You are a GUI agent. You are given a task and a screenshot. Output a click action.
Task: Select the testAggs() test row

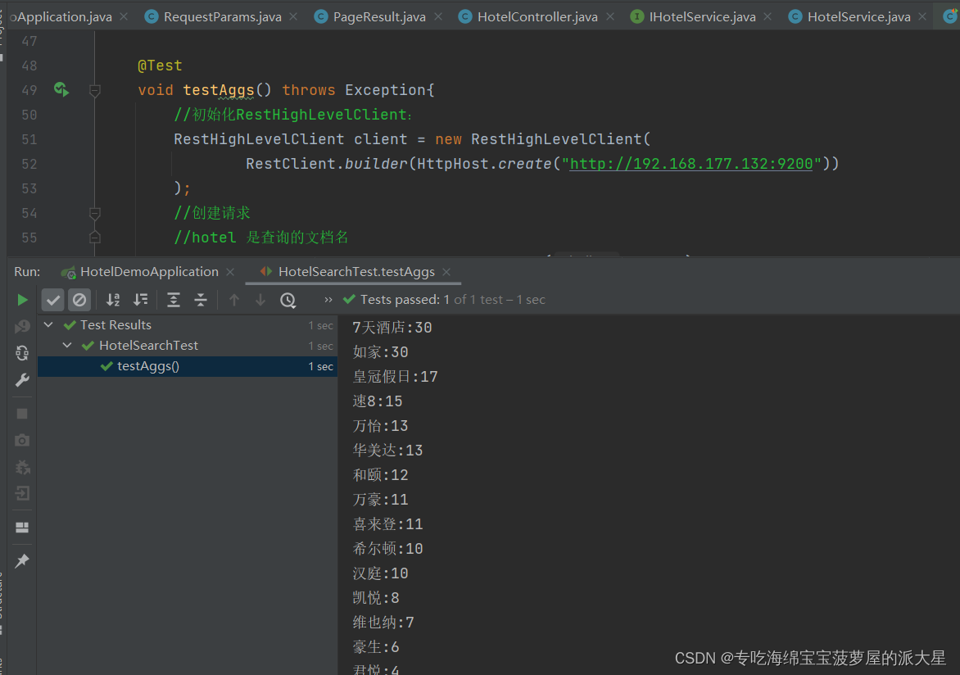click(188, 366)
